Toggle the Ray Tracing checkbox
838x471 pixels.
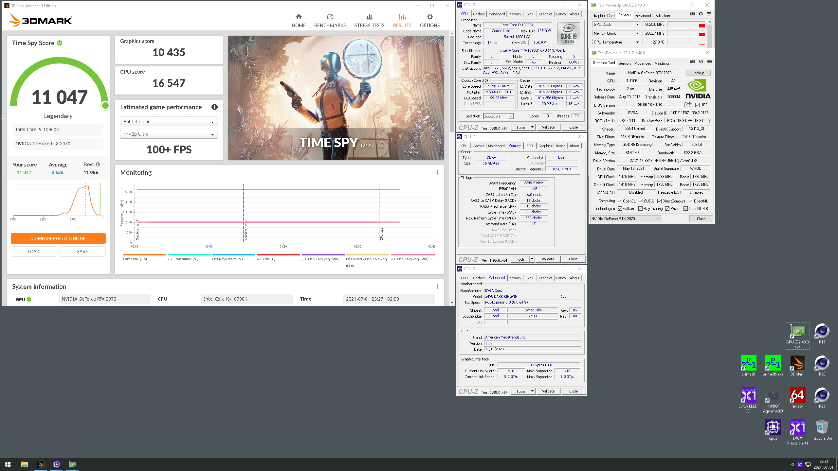point(641,209)
